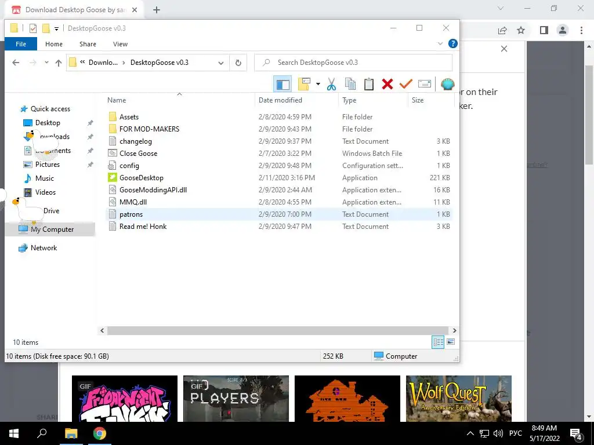Viewport: 594px width, 445px height.
Task: Select the Read me! Honk file
Action: click(x=143, y=227)
